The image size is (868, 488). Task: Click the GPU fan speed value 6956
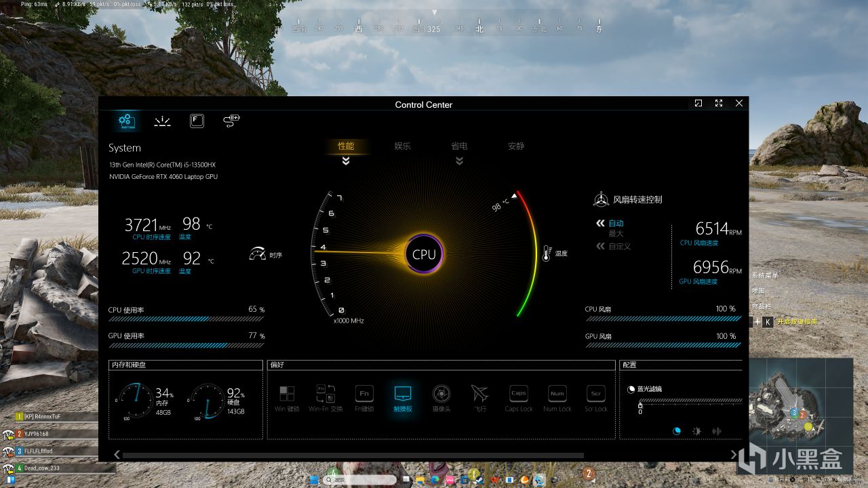711,267
